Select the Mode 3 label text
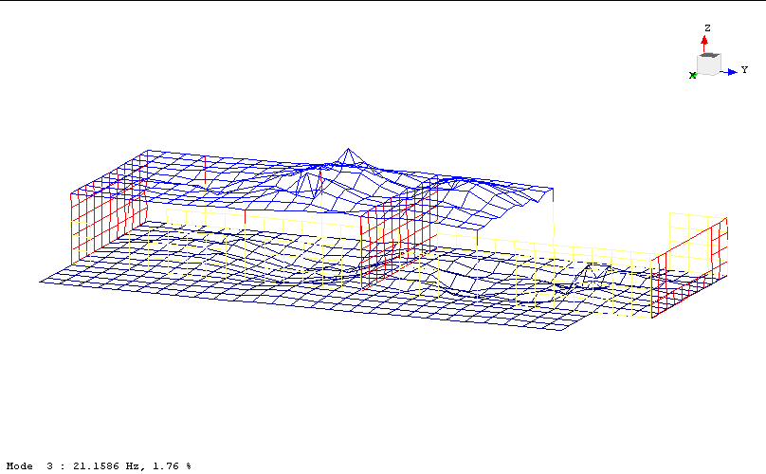The height and width of the screenshot is (474, 766). pos(27,466)
